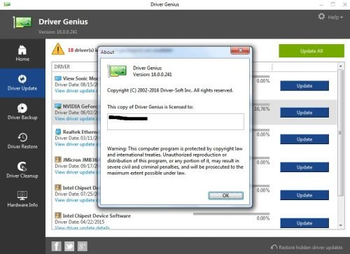This screenshot has height=254, width=350.
Task: Click the Twitter share icon
Action: [x=69, y=246]
